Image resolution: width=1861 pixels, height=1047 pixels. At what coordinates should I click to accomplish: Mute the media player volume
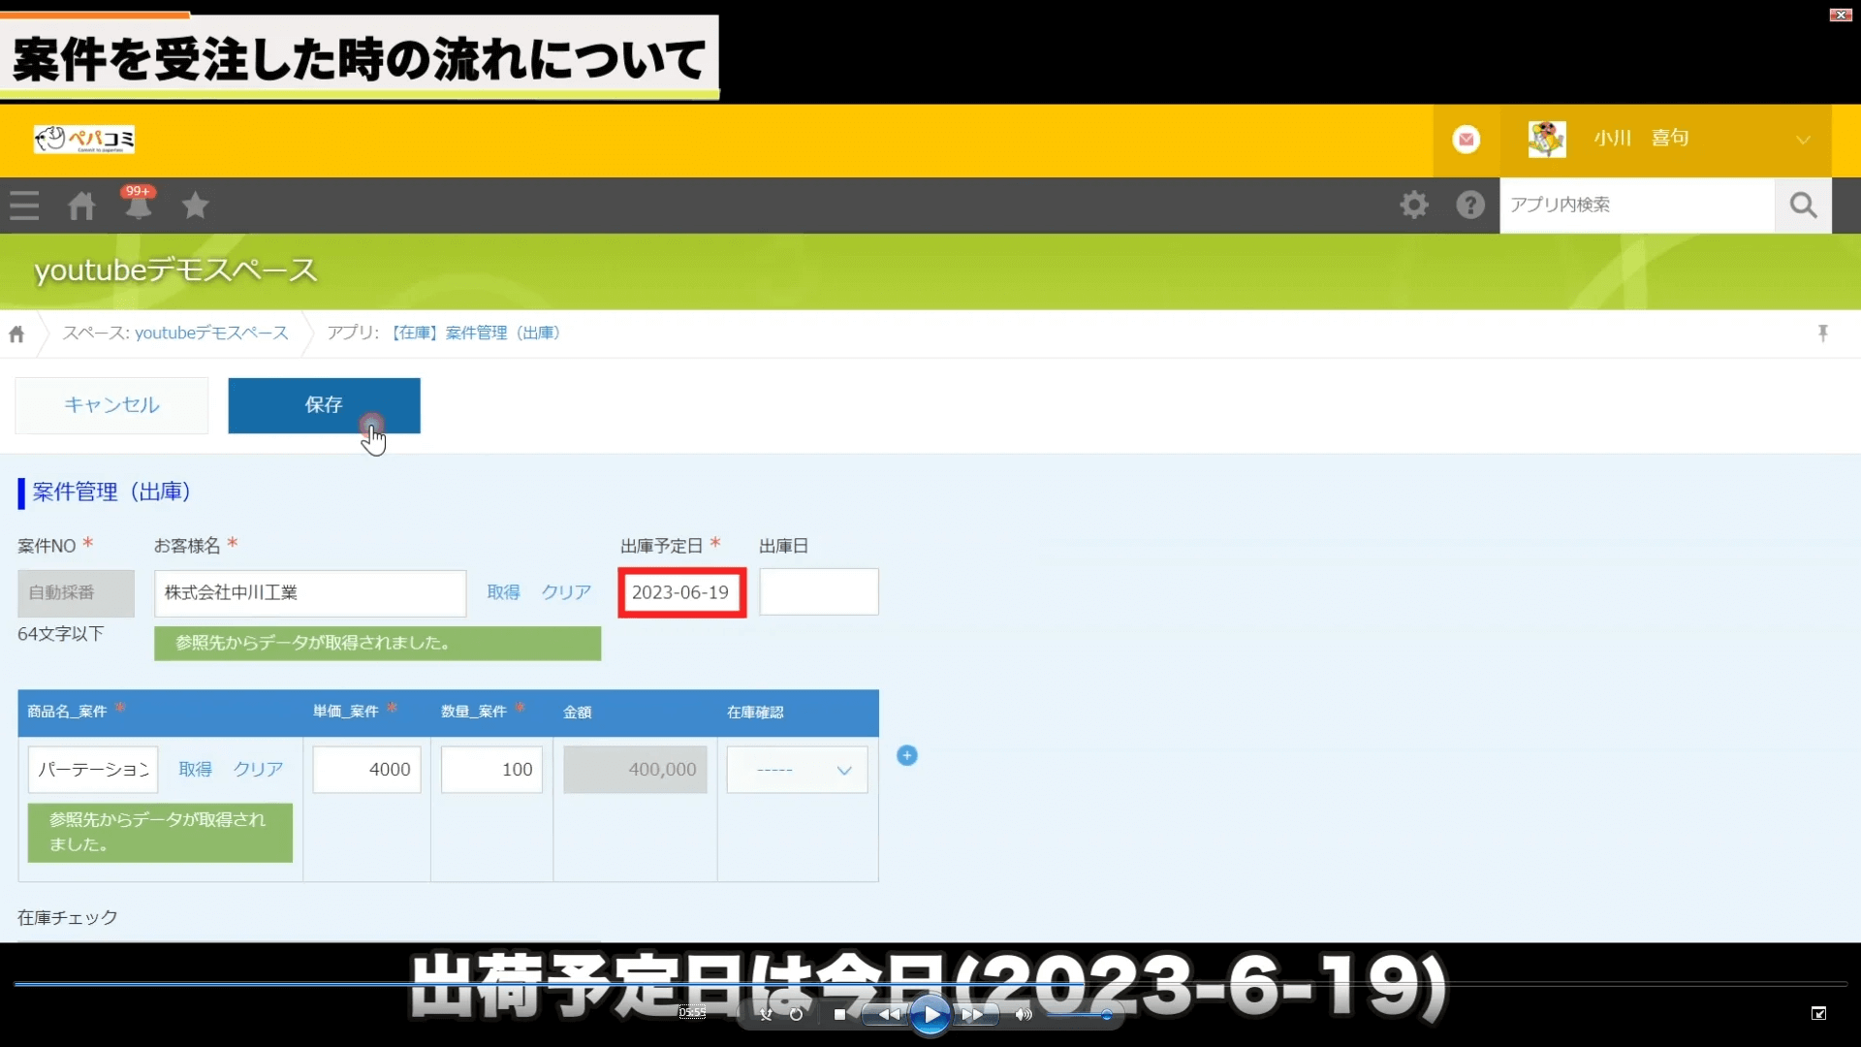pos(1024,1015)
